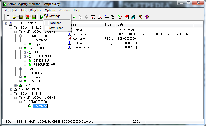Collapse the 12-Oct-11 13:32:51 snapshot node
This screenshot has width=206, height=126.
(11, 28)
